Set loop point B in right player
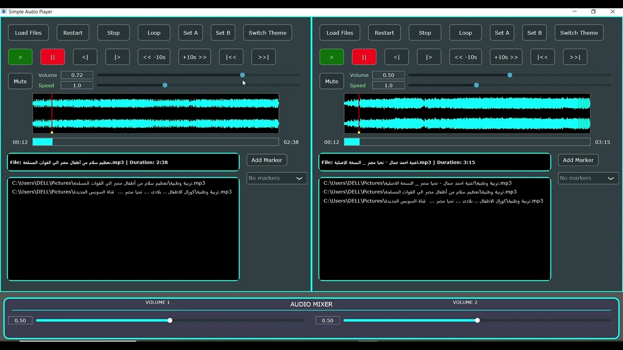This screenshot has height=350, width=623. pos(534,33)
